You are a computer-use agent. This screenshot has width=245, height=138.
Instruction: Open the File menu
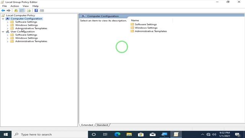5,6
